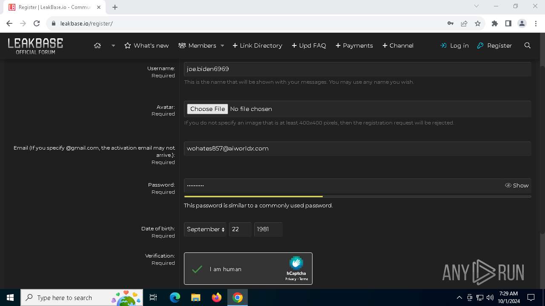
Task: Close the Register LeakBase tab
Action: tap(99, 7)
